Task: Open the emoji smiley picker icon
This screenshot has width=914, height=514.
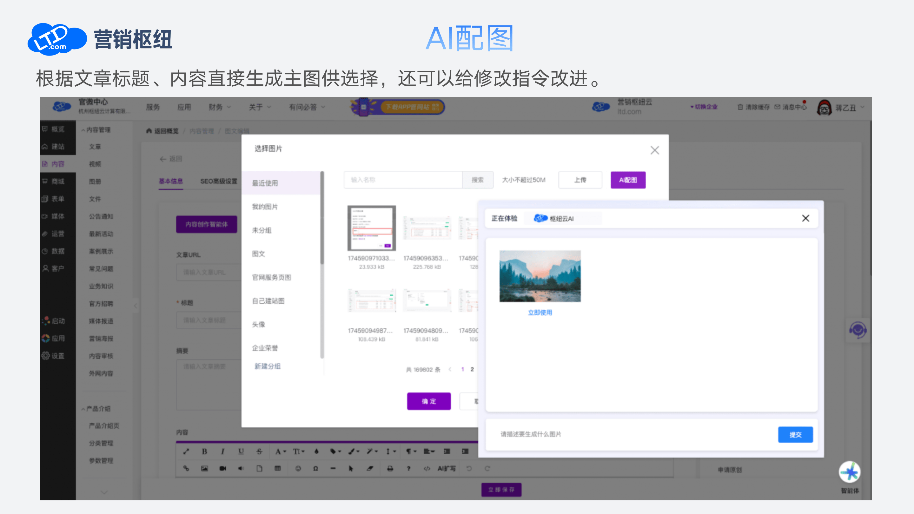Action: (298, 469)
